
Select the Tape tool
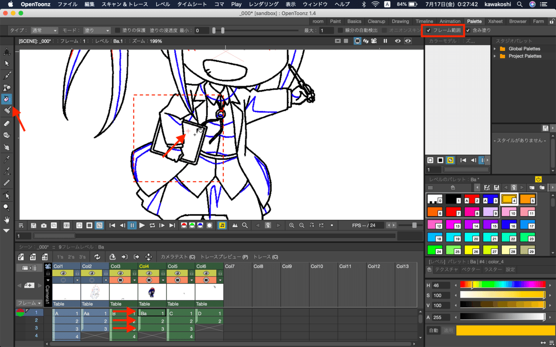[x=7, y=135]
